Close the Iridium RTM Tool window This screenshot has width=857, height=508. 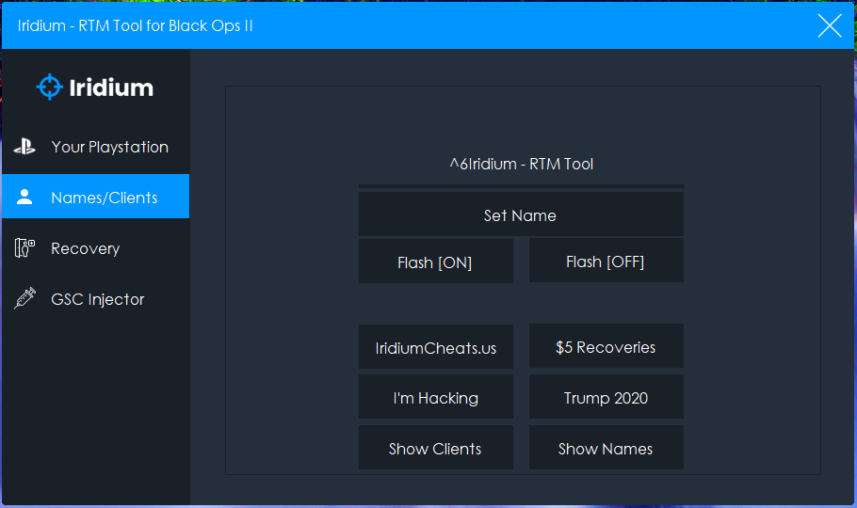click(829, 25)
